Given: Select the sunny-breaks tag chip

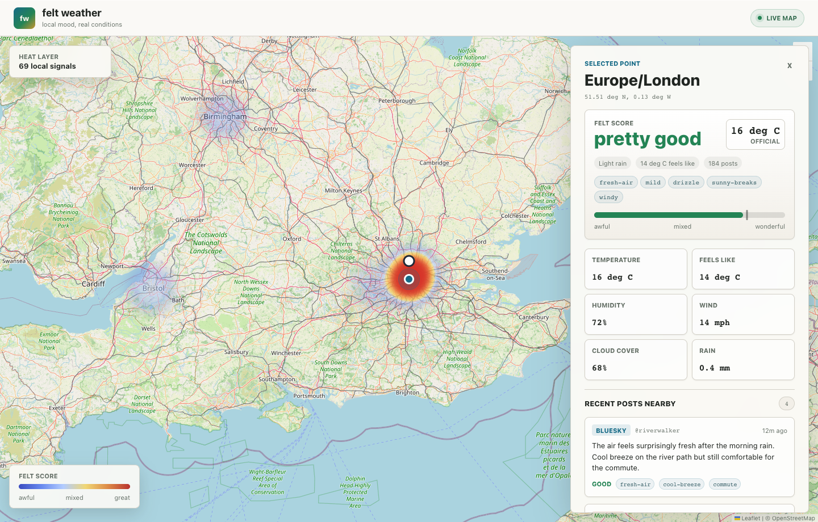Looking at the screenshot, I should coord(734,182).
